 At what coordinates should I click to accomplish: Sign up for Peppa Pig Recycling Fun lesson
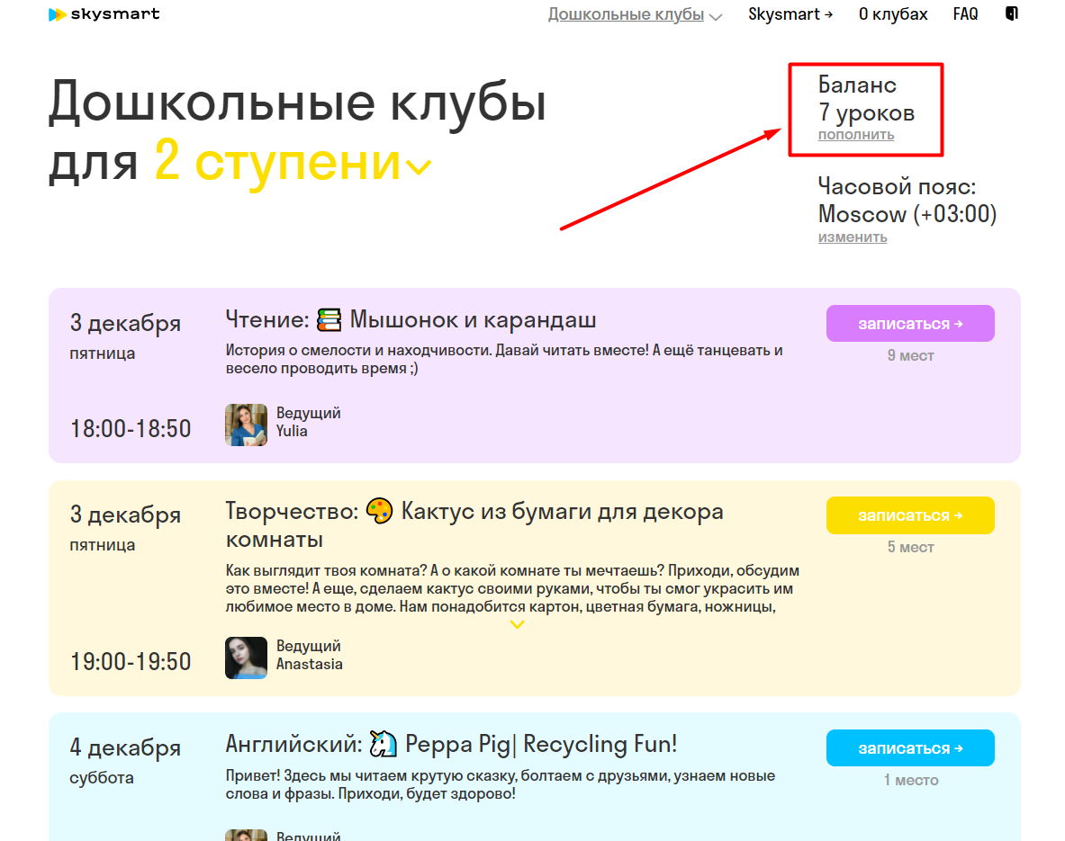[910, 748]
